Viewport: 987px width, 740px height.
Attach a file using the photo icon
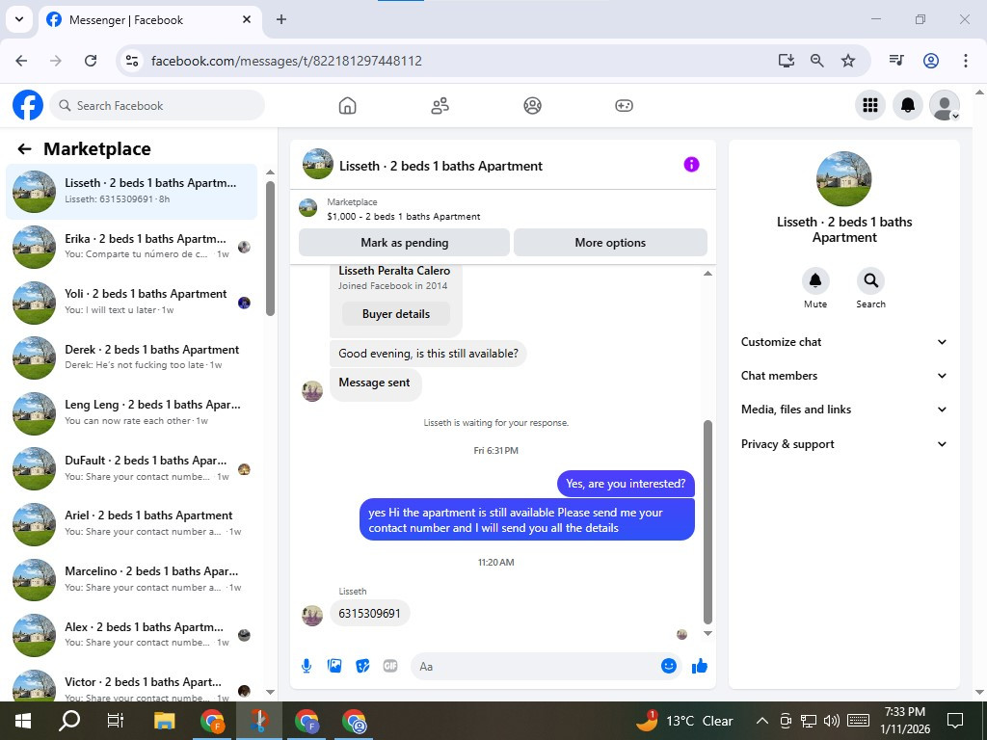(334, 666)
